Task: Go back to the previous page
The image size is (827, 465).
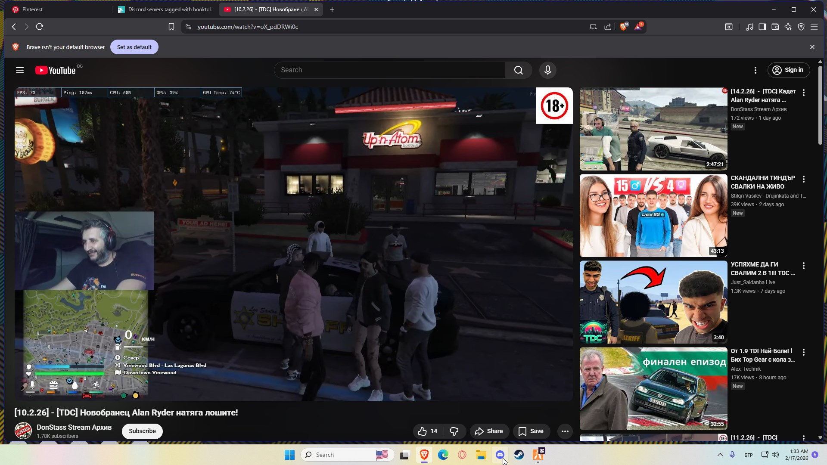Action: point(14,27)
